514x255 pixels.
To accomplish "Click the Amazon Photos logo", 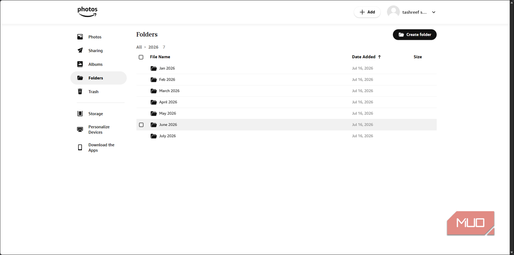I will click(x=88, y=12).
